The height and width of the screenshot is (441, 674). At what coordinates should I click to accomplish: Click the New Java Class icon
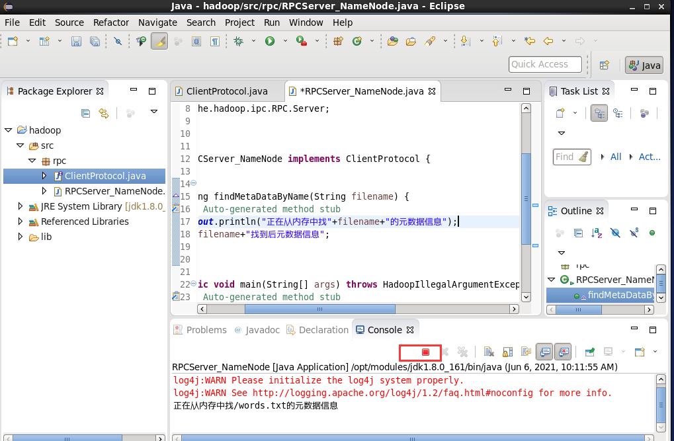[357, 41]
